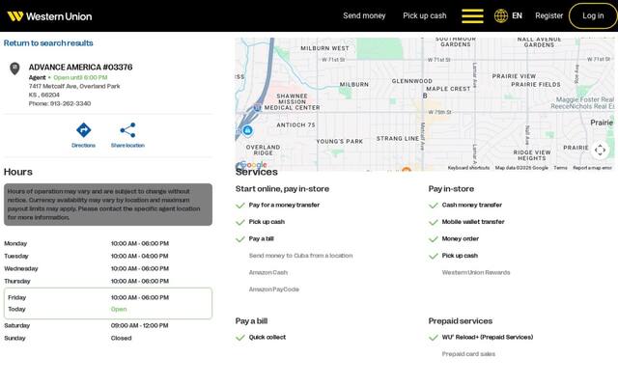The height and width of the screenshot is (386, 618).
Task: Click the Western Union logo
Action: click(x=49, y=16)
